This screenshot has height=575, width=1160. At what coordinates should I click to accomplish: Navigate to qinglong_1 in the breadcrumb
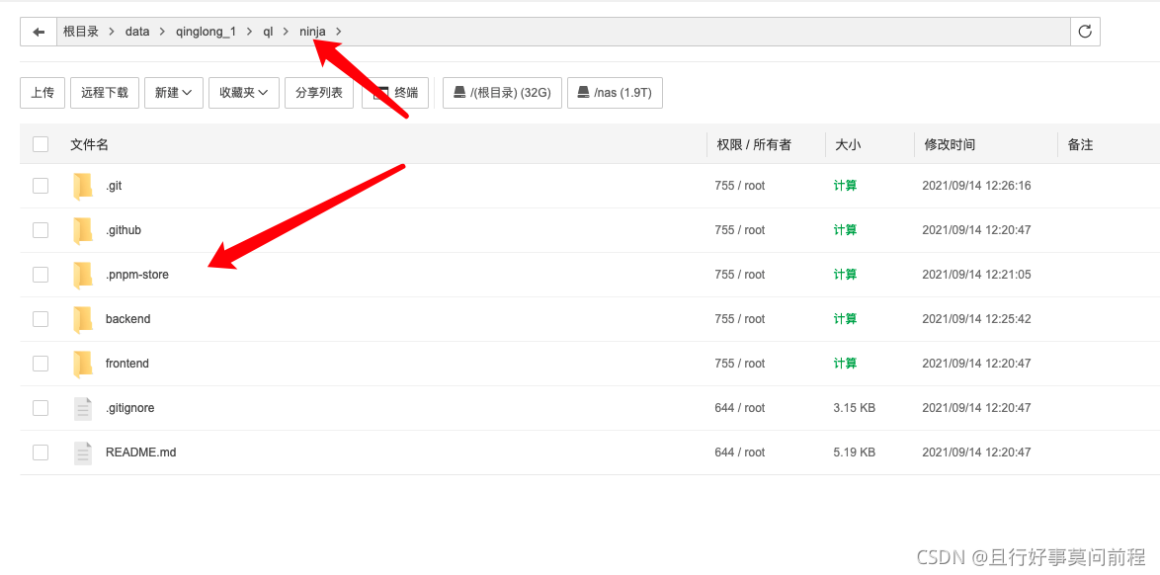pos(206,32)
